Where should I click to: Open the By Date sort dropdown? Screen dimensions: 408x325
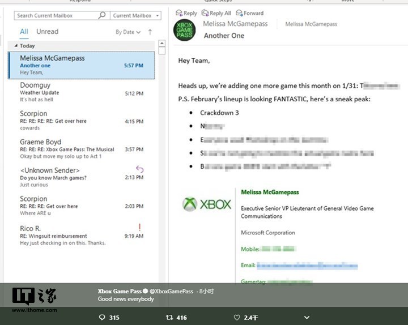(x=128, y=32)
